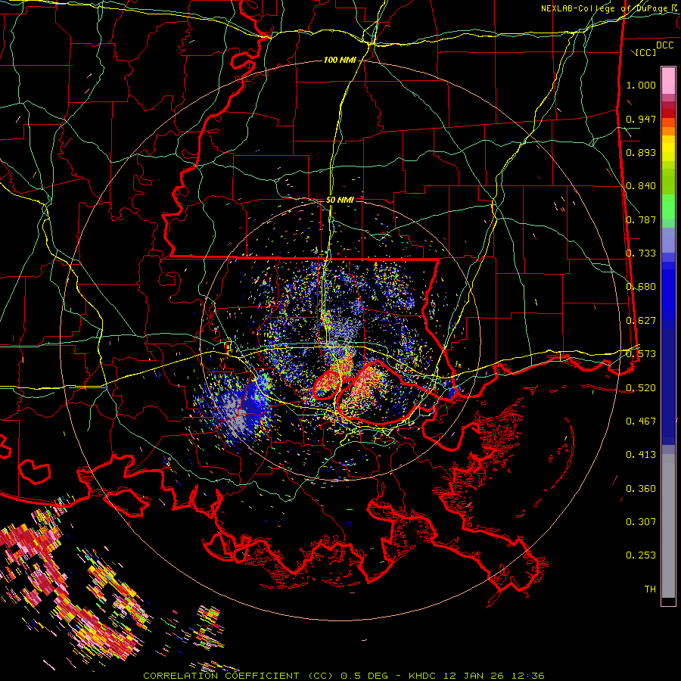This screenshot has height=681, width=681.
Task: Click the DCC label above the color bar
Action: [x=664, y=45]
